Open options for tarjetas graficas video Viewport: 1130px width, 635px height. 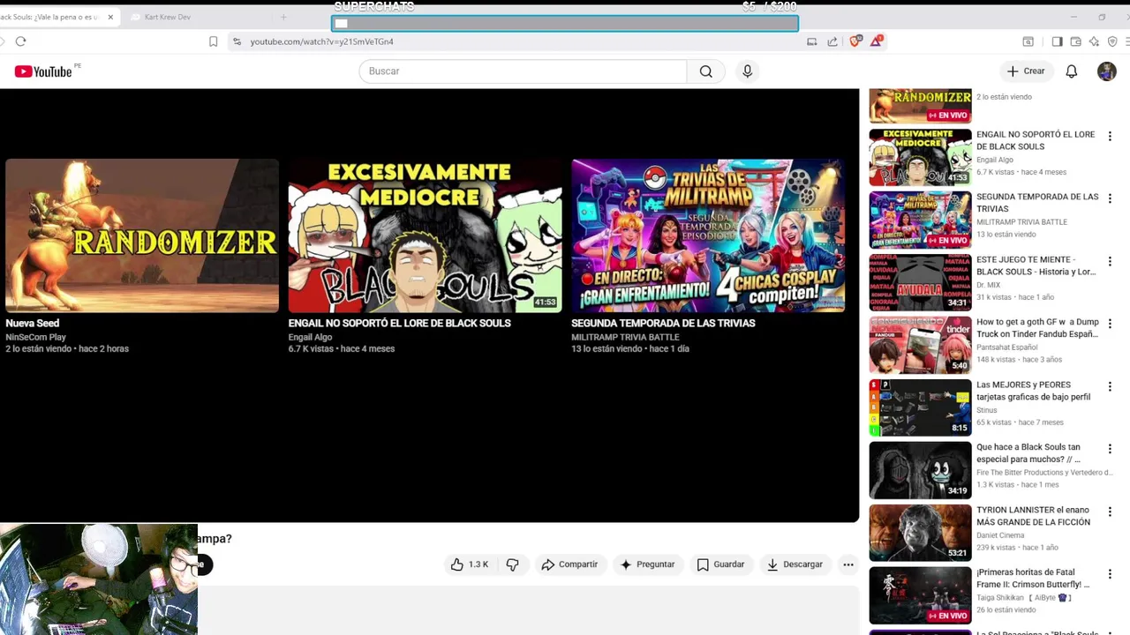coord(1110,387)
